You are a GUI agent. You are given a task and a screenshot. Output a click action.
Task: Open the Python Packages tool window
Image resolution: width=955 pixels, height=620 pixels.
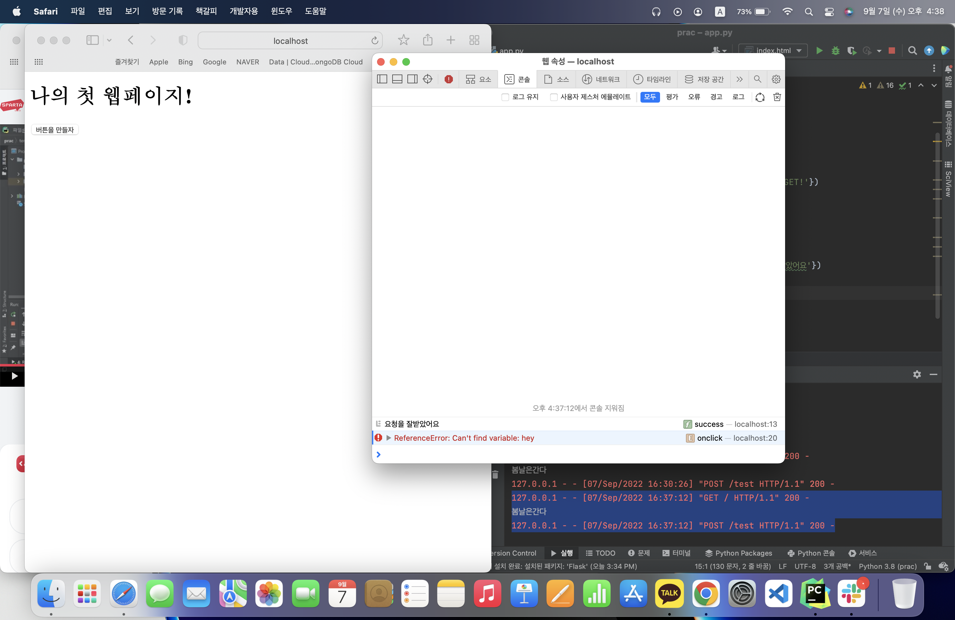coord(739,553)
